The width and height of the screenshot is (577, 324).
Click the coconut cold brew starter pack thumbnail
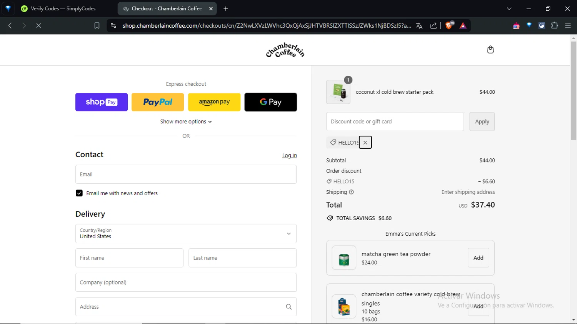coord(338,92)
